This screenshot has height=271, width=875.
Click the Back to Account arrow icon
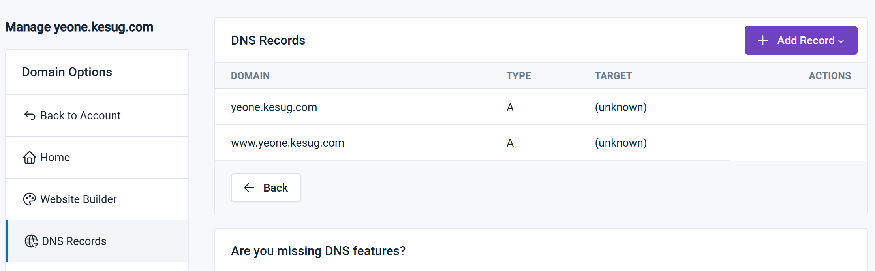pos(30,115)
